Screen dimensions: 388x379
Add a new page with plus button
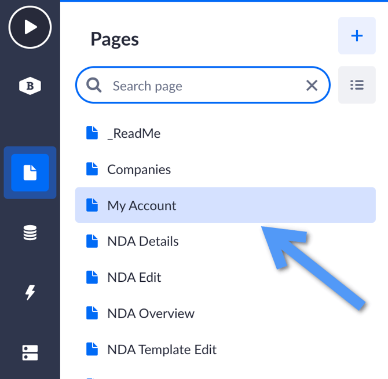coord(357,36)
